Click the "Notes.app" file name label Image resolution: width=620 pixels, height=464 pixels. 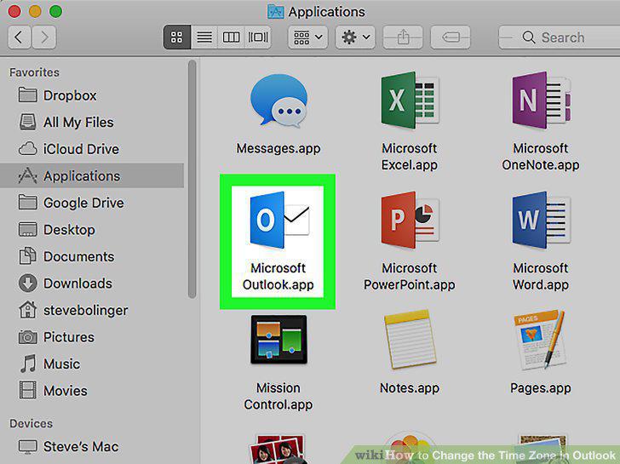pyautogui.click(x=410, y=388)
